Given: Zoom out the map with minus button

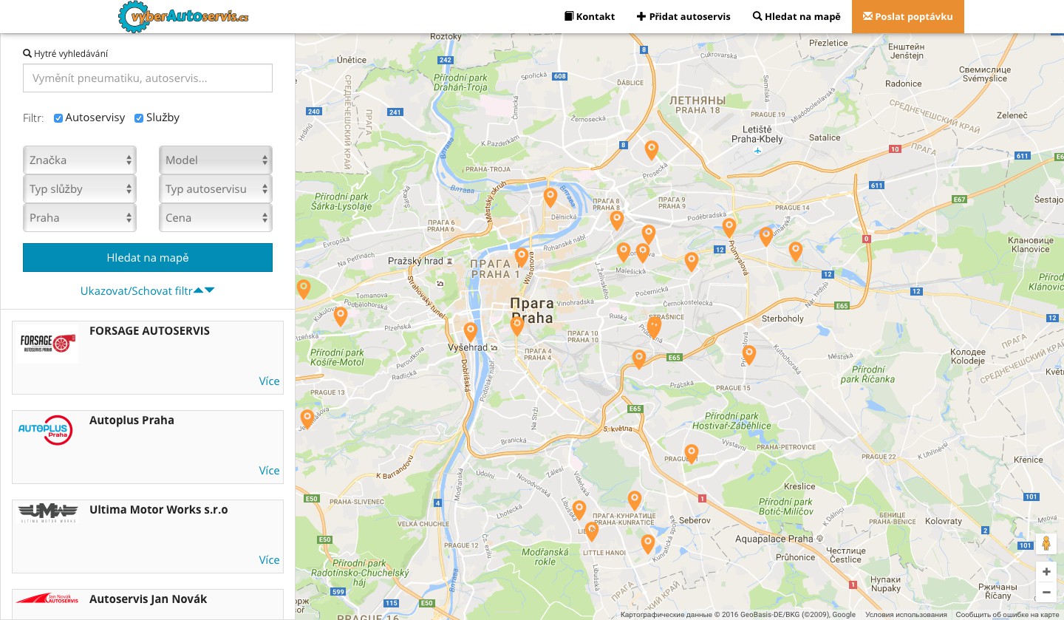Looking at the screenshot, I should [x=1046, y=592].
